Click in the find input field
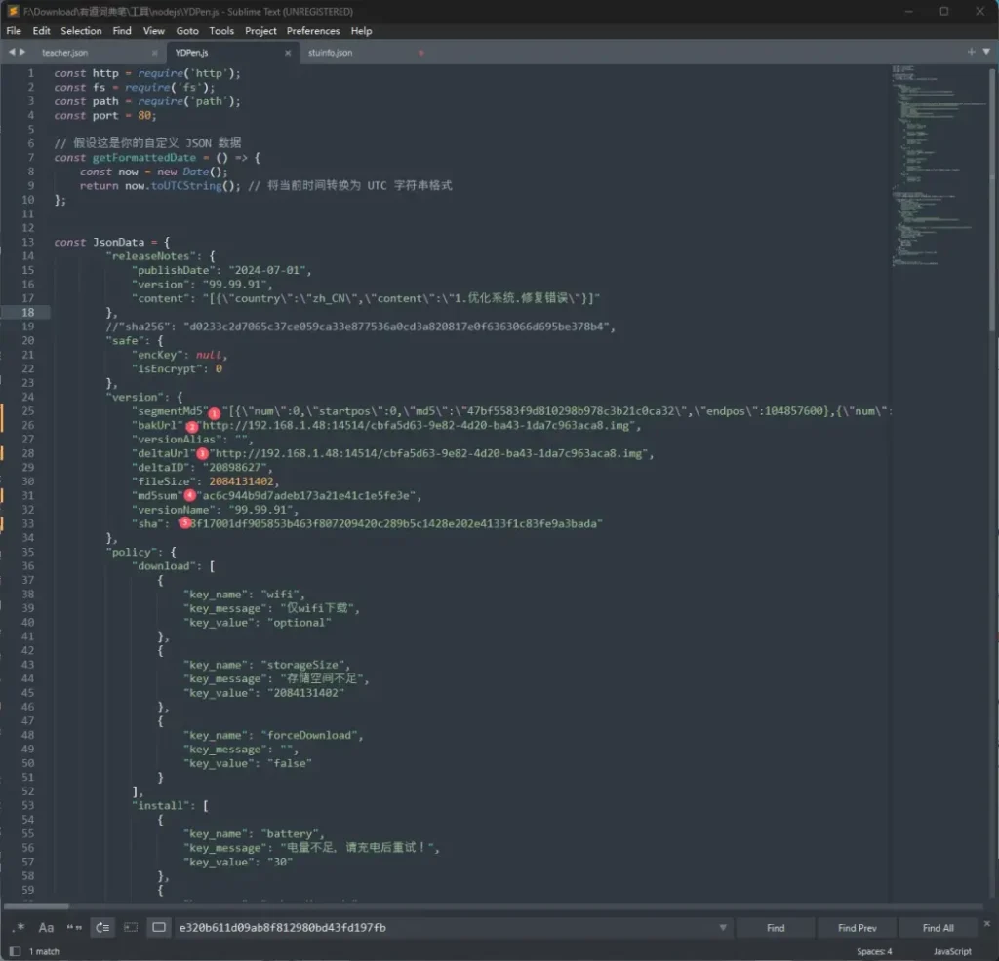999x961 pixels. click(444, 928)
